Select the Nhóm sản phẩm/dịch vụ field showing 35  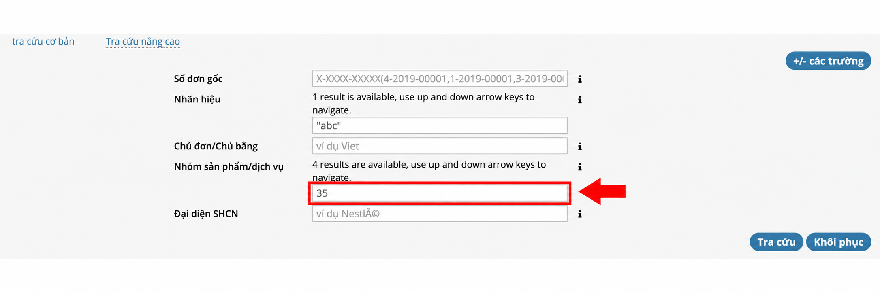click(440, 193)
